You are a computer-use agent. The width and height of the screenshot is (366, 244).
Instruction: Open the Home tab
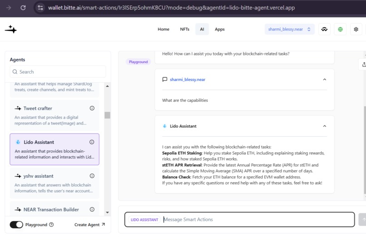click(163, 29)
